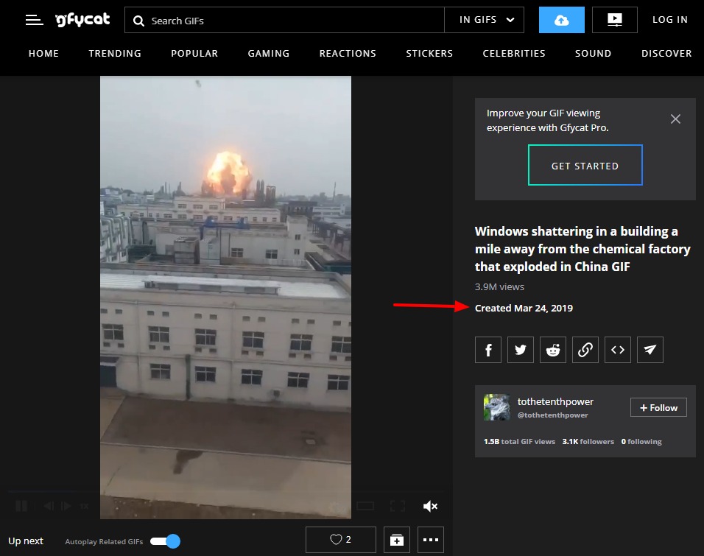Screen dimensions: 704x556
Task: Dismiss the Gfycat Pro banner
Action: point(675,119)
